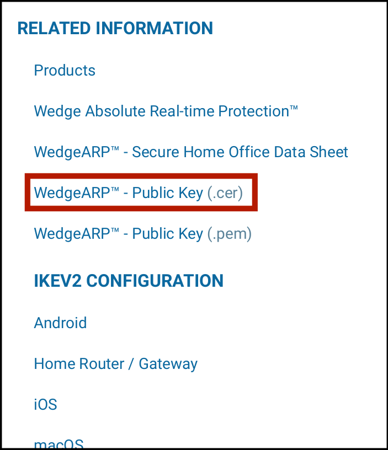Image resolution: width=388 pixels, height=450 pixels.
Task: Open the Secure Home Office Data Sheet
Action: [191, 152]
